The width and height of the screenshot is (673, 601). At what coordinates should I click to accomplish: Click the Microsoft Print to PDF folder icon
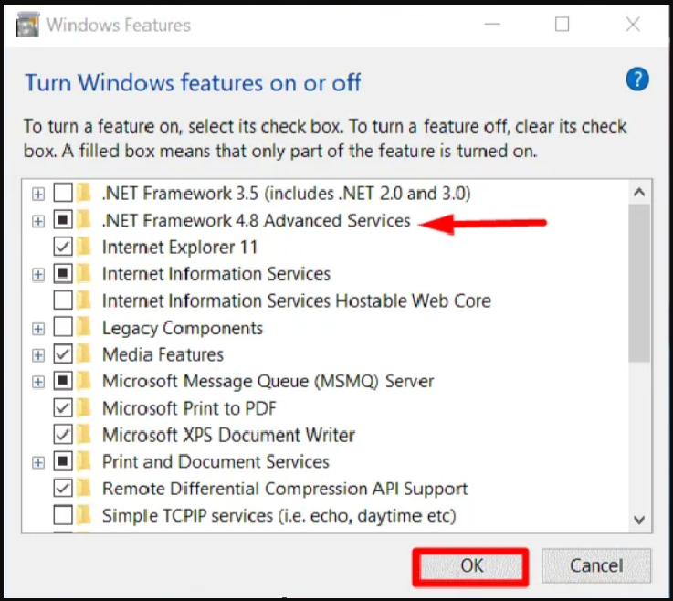(86, 408)
